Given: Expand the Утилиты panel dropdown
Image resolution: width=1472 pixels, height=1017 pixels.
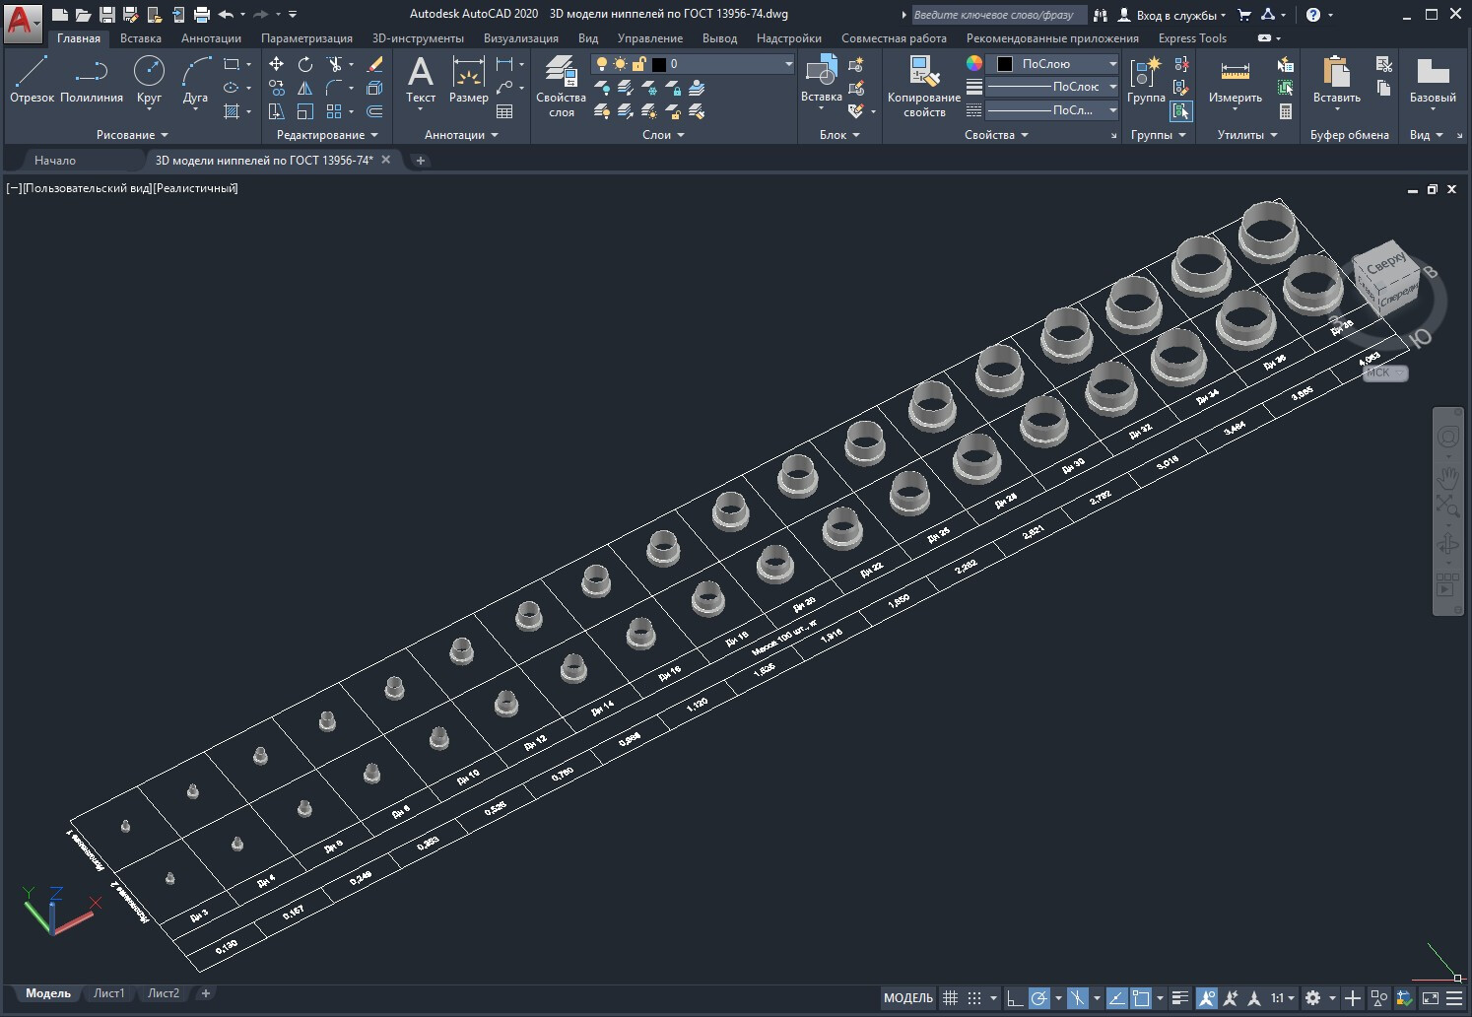Looking at the screenshot, I should (x=1247, y=135).
